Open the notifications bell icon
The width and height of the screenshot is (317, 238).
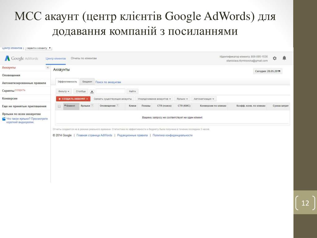pyautogui.click(x=284, y=58)
